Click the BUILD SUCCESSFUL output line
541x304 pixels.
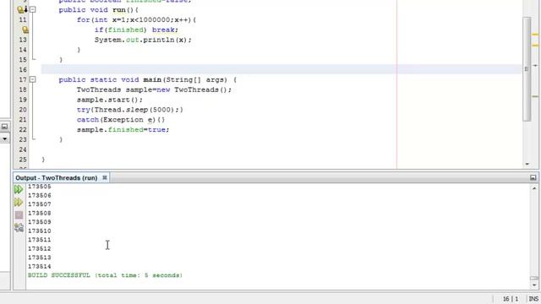click(105, 275)
